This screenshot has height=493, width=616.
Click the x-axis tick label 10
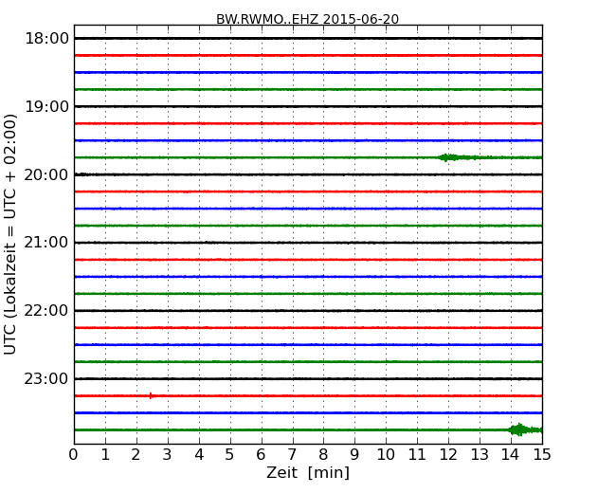[386, 455]
